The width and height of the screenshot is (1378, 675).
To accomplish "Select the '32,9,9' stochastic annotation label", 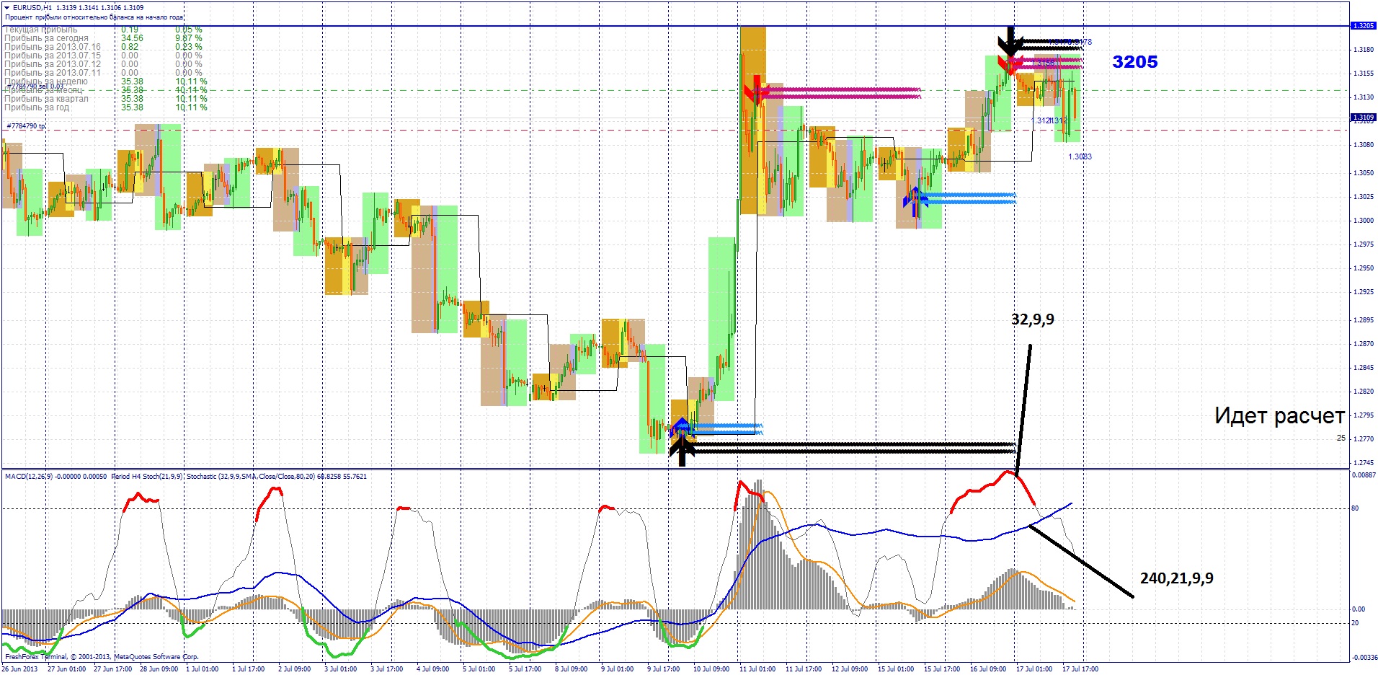I will point(1032,319).
